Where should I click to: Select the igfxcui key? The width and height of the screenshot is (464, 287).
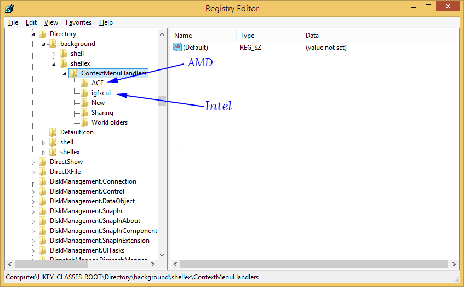[x=101, y=93]
